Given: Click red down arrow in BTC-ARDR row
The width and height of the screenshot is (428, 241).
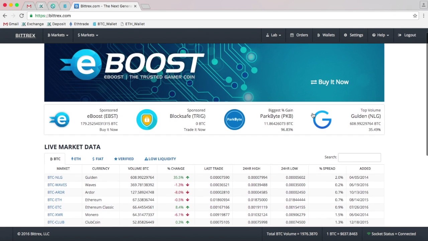Looking at the screenshot, I should pyautogui.click(x=188, y=192).
